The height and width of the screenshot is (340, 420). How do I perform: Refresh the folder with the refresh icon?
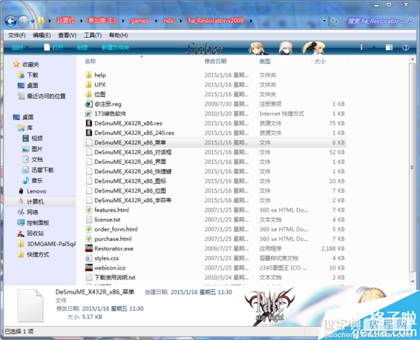click(335, 20)
